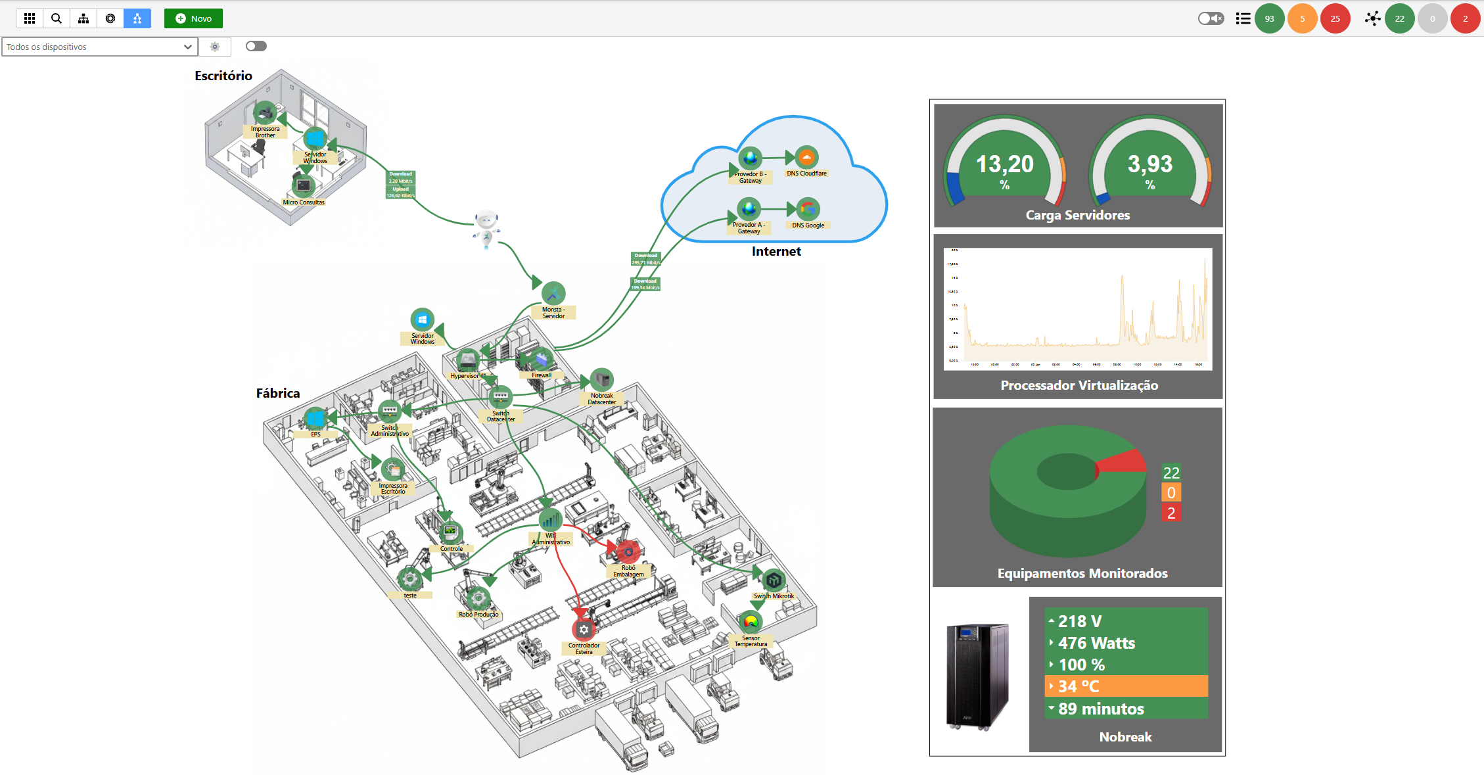
Task: Select the concentric circles view icon
Action: pyautogui.click(x=110, y=18)
